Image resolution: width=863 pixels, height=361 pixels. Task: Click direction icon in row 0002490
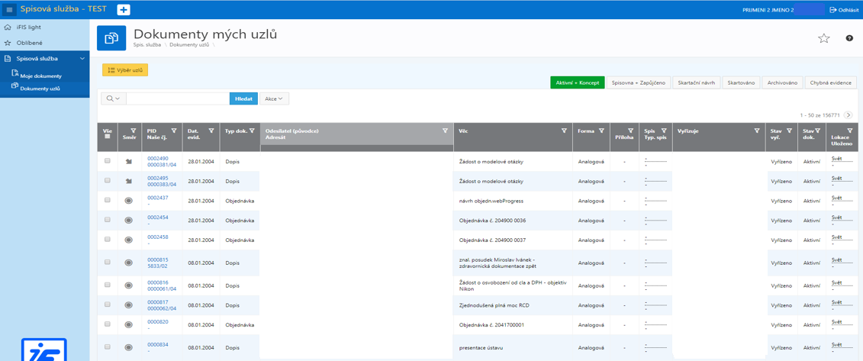pyautogui.click(x=128, y=161)
